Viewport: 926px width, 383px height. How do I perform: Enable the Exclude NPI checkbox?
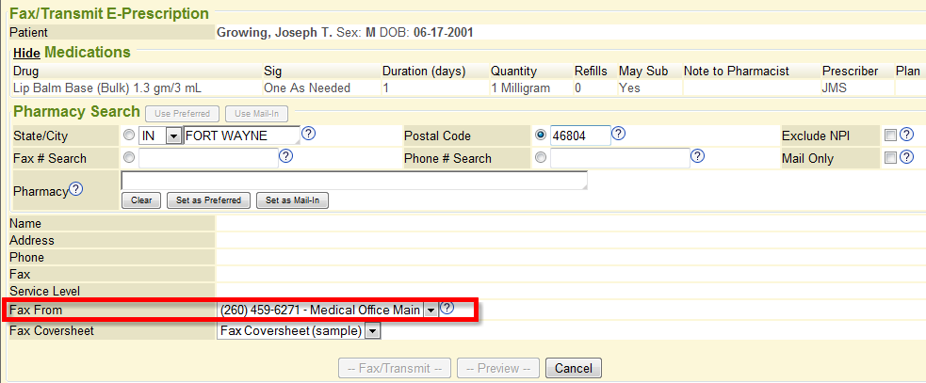pos(891,136)
